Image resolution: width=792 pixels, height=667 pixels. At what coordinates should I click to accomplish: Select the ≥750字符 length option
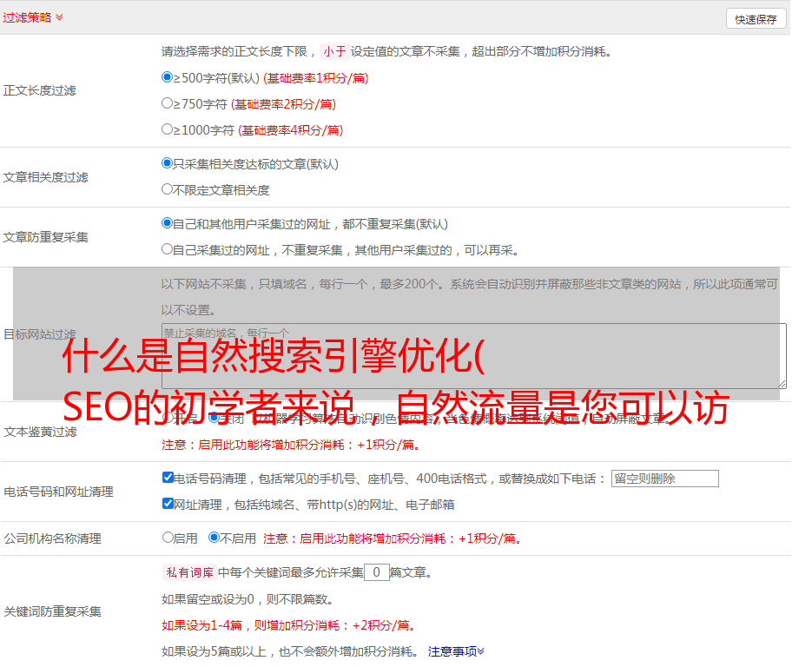point(168,103)
